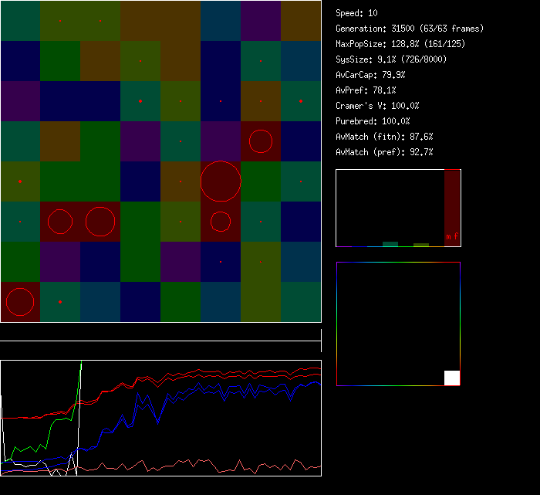Click the SysSize: 9.1% statistic
The height and width of the screenshot is (495, 540).
391,59
